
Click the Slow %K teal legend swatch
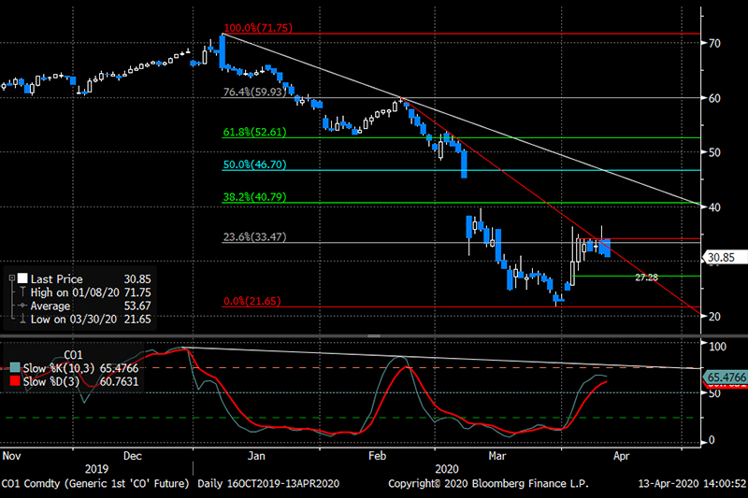click(x=12, y=367)
